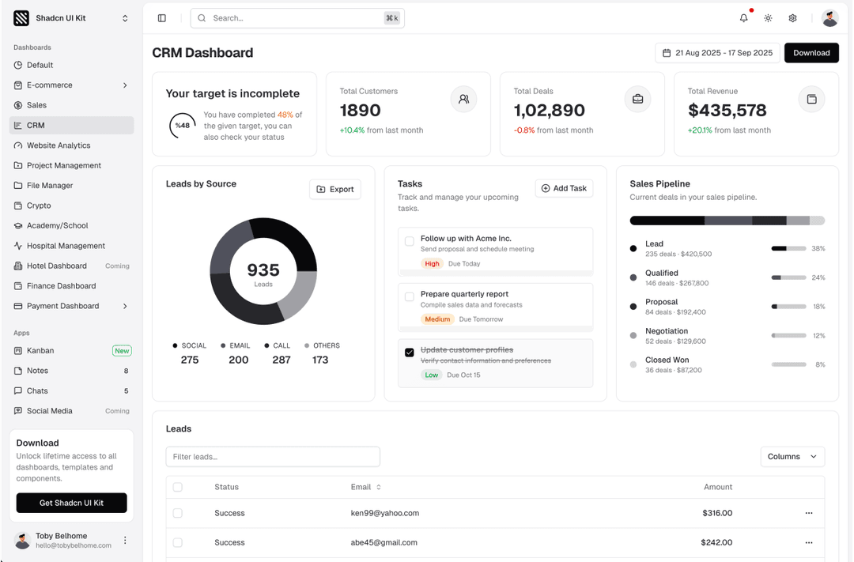Open the settings gear in the top bar
Screen dimensions: 854x562
(792, 17)
